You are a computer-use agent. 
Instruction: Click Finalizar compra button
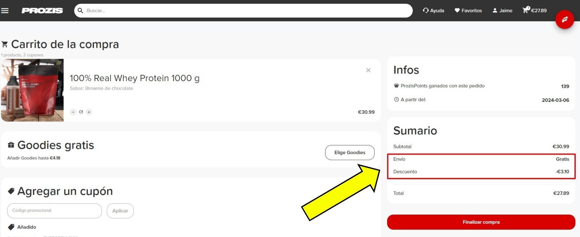coord(481,222)
